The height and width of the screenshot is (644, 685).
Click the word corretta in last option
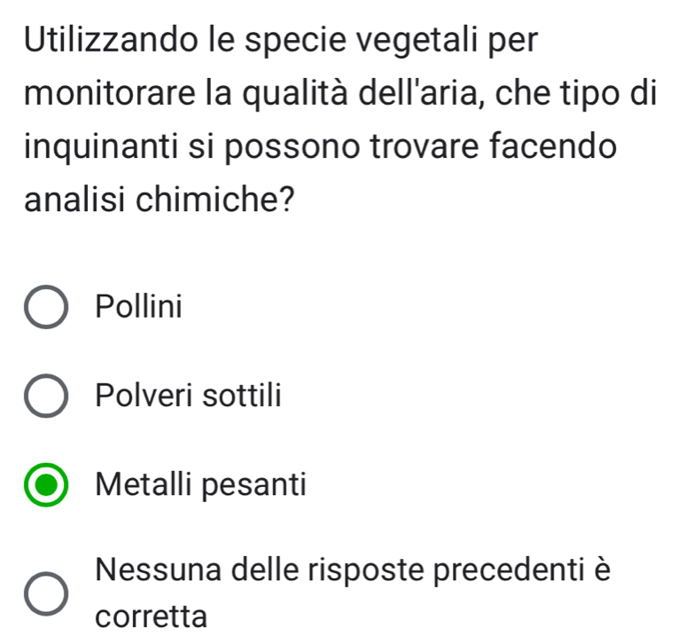pyautogui.click(x=152, y=616)
